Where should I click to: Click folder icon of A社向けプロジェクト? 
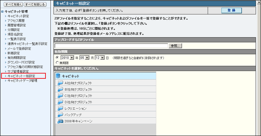60,83
